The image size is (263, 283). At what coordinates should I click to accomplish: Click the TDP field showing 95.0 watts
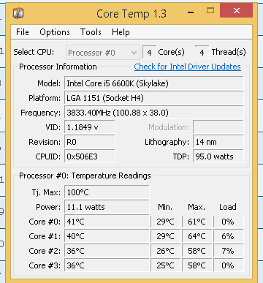(x=218, y=156)
